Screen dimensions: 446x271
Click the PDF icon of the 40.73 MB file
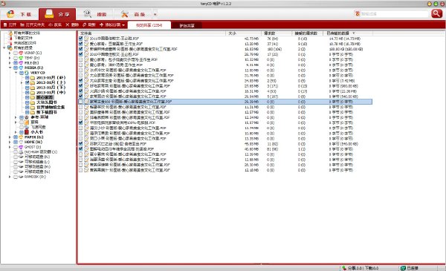pyautogui.click(x=86, y=39)
